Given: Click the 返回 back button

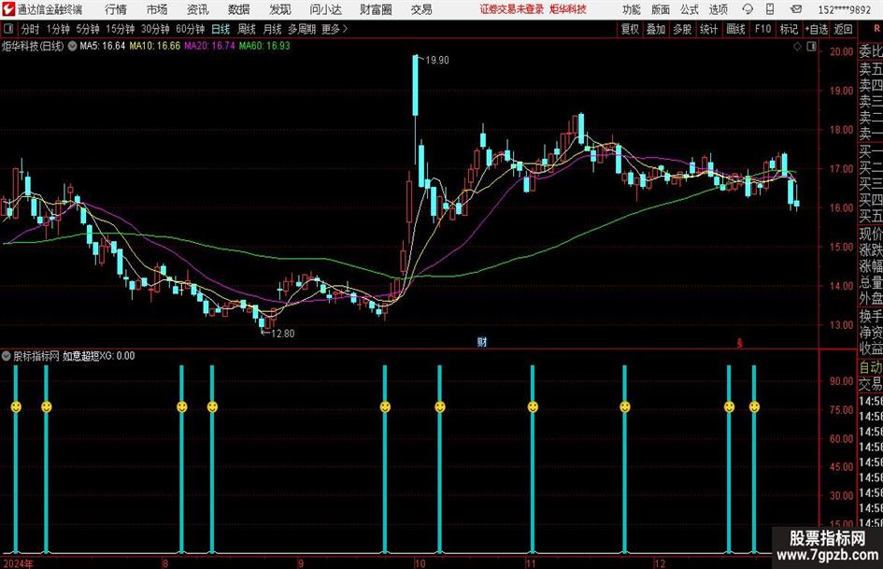Looking at the screenshot, I should click(843, 29).
